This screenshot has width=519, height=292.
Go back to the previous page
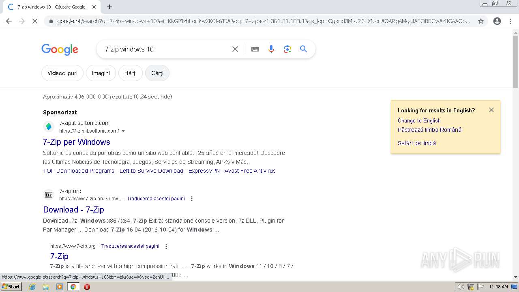pyautogui.click(x=9, y=21)
